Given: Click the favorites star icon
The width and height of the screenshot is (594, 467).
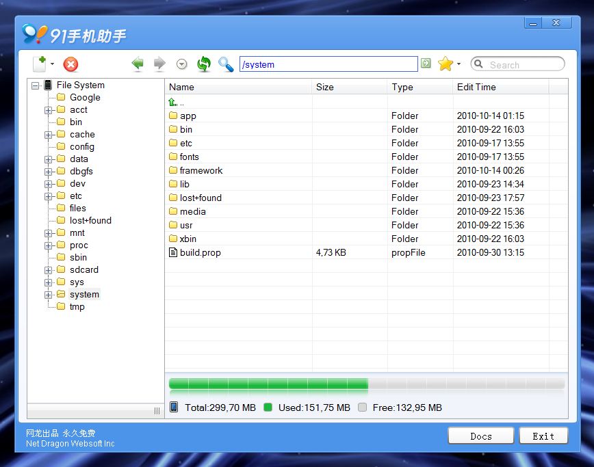Looking at the screenshot, I should pyautogui.click(x=445, y=64).
